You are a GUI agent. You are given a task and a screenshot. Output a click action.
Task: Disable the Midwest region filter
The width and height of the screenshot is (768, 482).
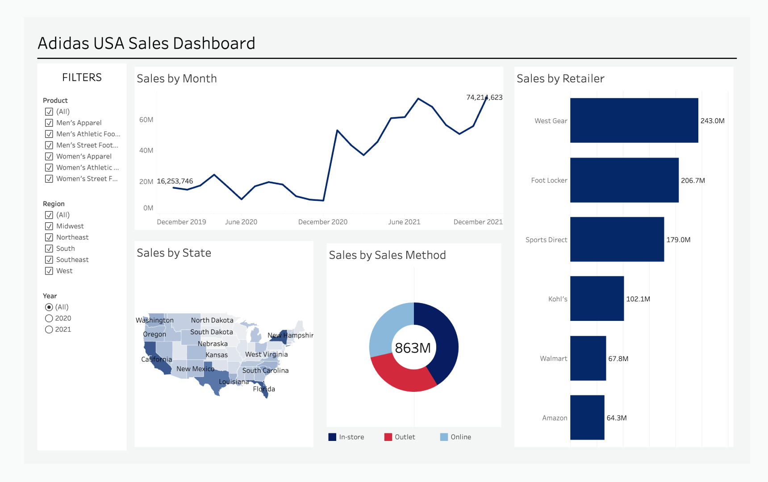49,226
